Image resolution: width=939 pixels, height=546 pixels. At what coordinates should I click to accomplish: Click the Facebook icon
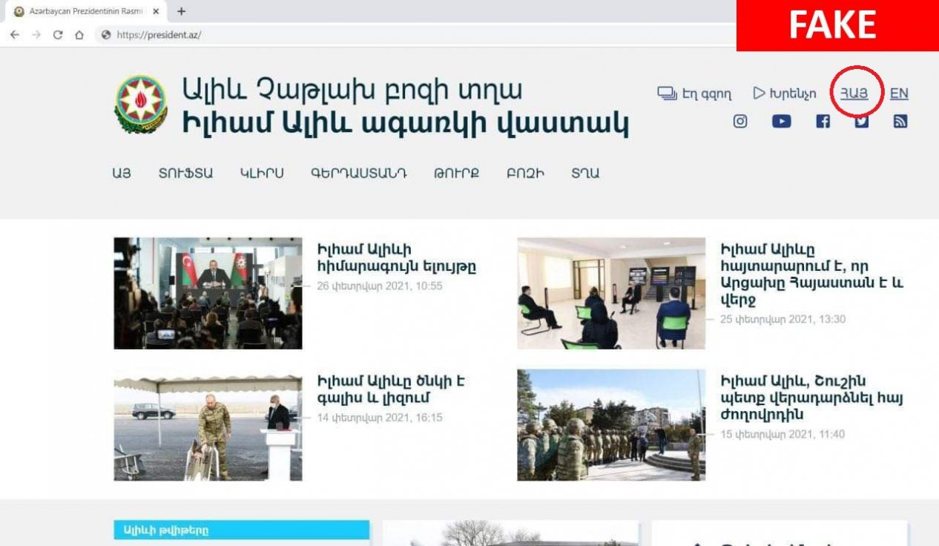click(x=823, y=122)
